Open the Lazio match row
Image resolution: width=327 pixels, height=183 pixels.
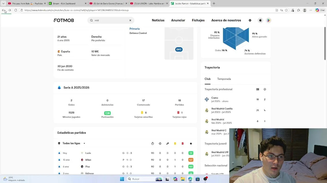point(125,153)
